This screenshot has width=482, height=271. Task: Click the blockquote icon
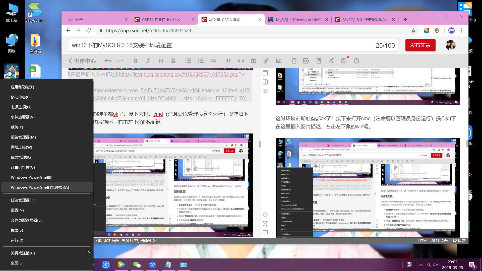[x=228, y=61]
